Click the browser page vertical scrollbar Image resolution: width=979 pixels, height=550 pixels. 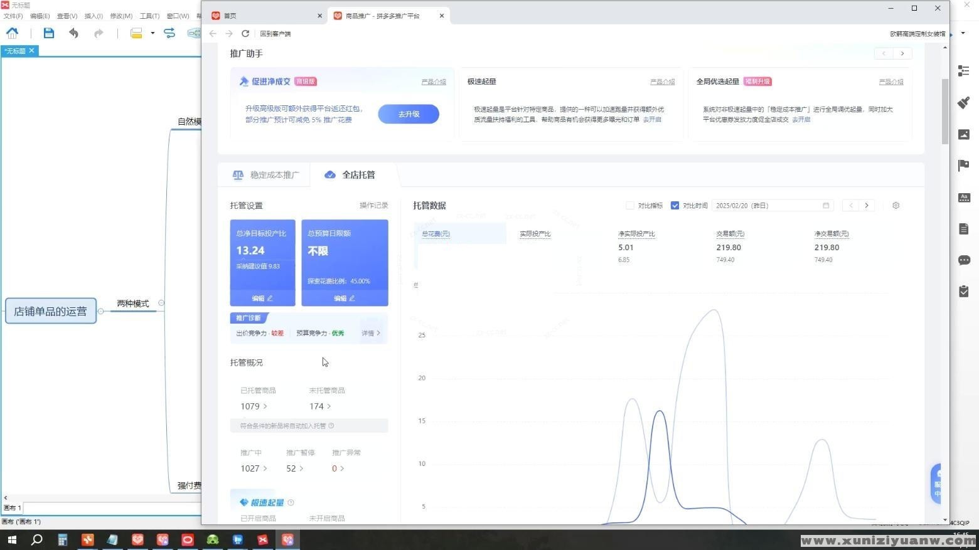[945, 112]
